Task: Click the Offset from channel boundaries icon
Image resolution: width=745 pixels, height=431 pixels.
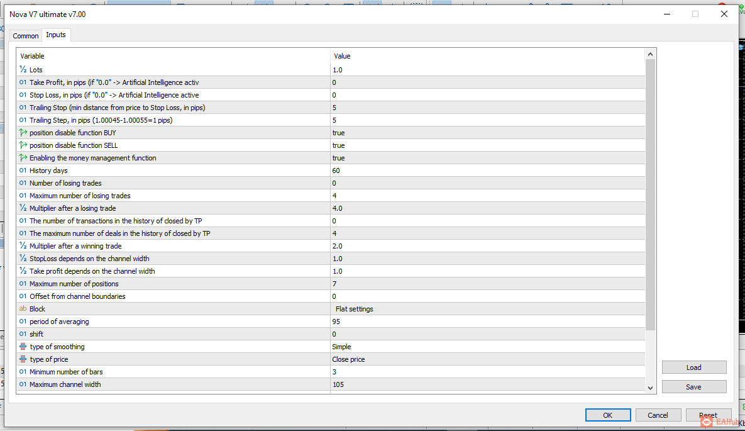Action: (x=23, y=296)
